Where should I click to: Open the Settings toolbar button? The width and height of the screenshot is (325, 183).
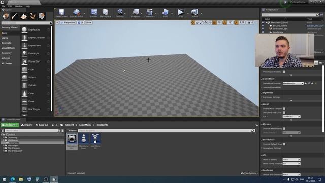tap(120, 13)
